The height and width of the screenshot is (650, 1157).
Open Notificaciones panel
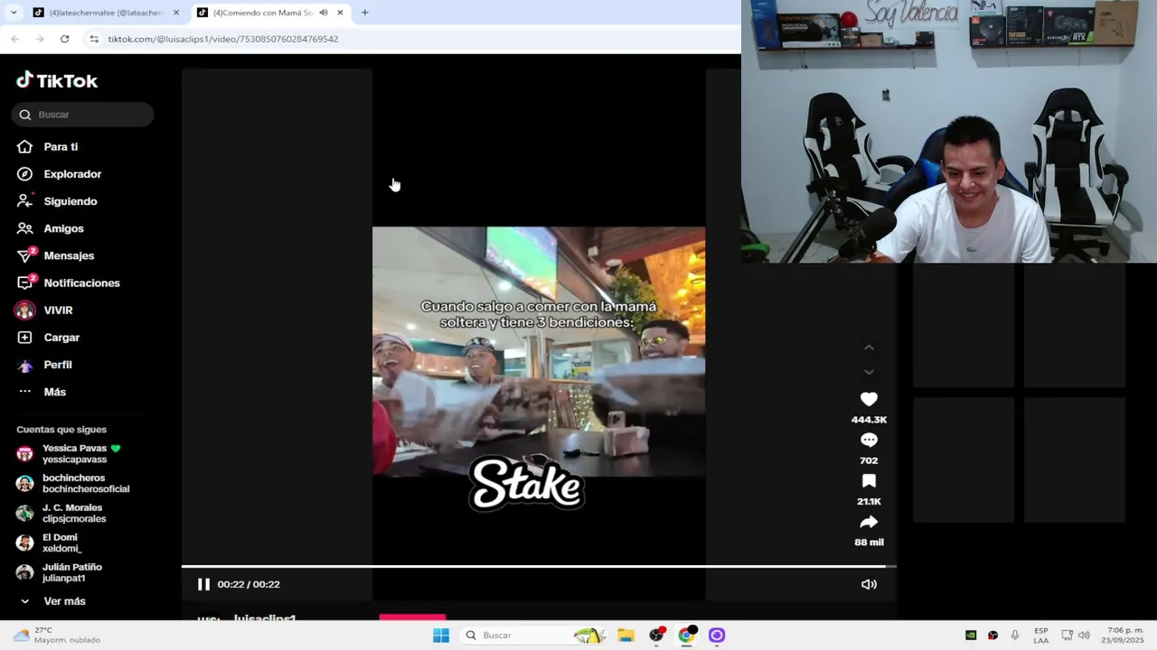coord(81,283)
